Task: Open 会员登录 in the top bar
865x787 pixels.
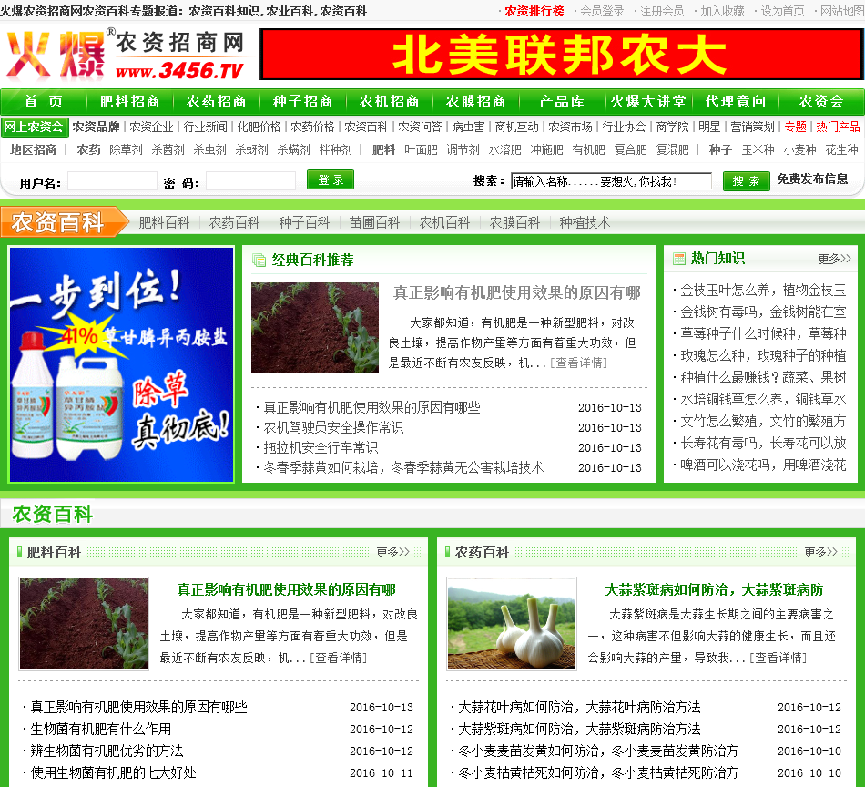Action: click(x=603, y=11)
